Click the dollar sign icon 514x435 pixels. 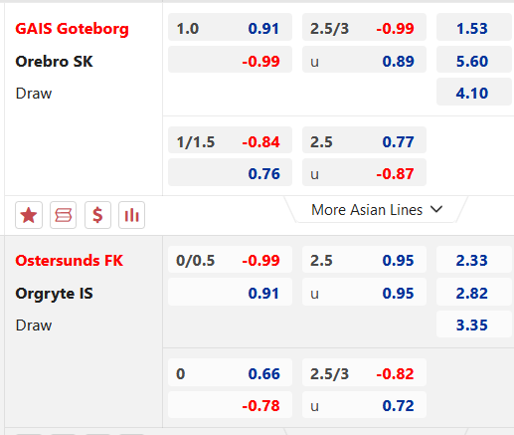(x=97, y=215)
